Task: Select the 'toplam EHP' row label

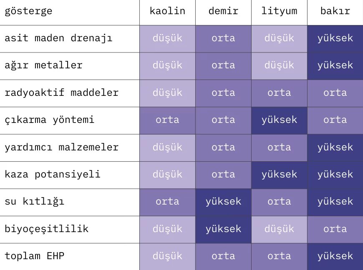Action: (34, 256)
